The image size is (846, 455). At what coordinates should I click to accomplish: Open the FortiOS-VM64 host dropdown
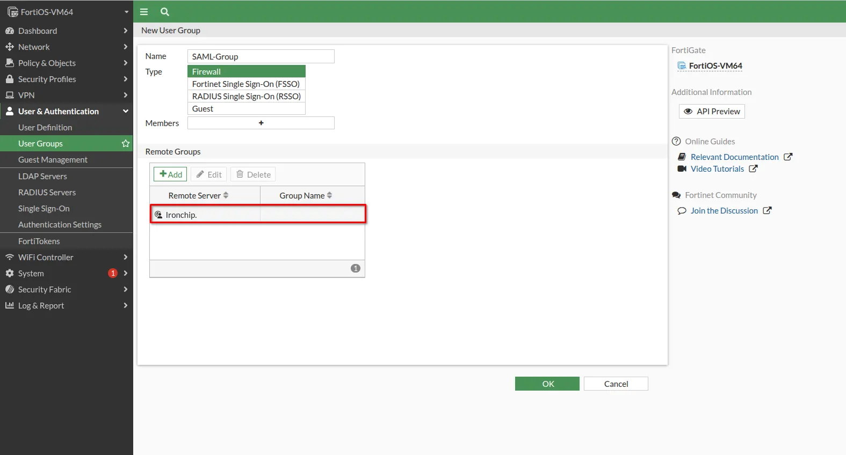click(x=67, y=12)
